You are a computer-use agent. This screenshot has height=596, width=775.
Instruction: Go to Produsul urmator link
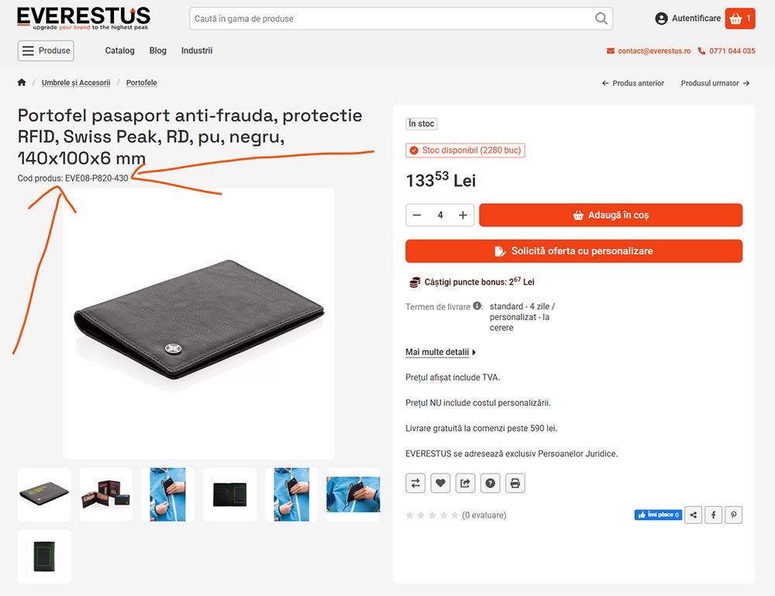point(715,83)
